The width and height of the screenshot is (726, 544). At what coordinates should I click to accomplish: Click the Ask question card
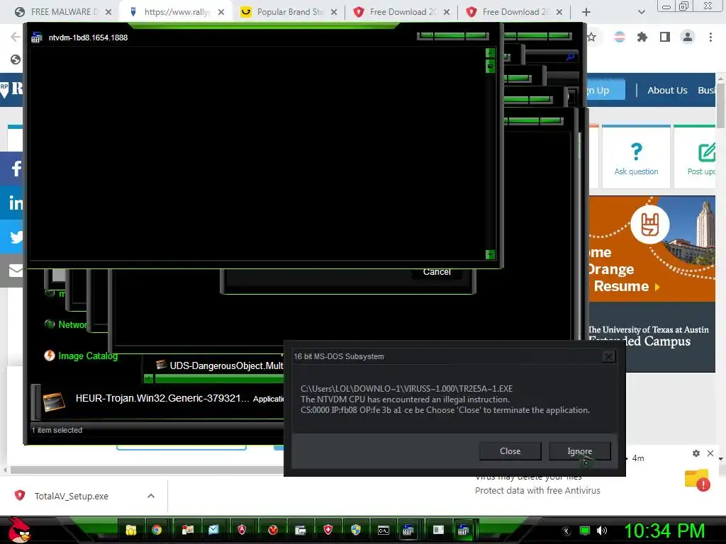[x=636, y=157]
